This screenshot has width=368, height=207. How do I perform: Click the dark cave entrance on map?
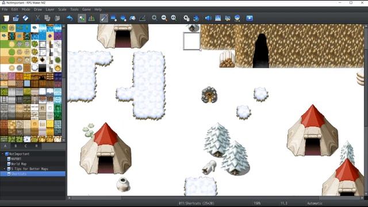261,51
